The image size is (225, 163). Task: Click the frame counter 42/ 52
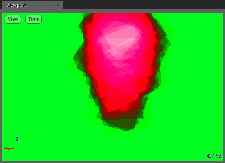pyautogui.click(x=214, y=156)
